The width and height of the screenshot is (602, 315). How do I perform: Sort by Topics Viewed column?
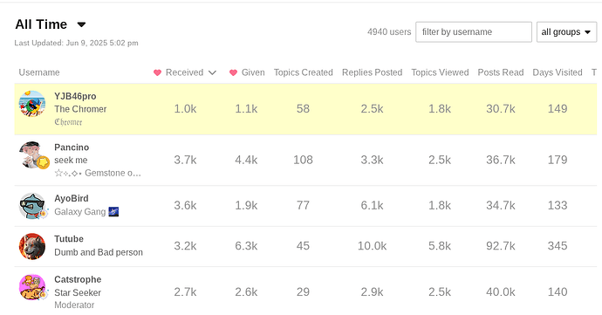440,72
